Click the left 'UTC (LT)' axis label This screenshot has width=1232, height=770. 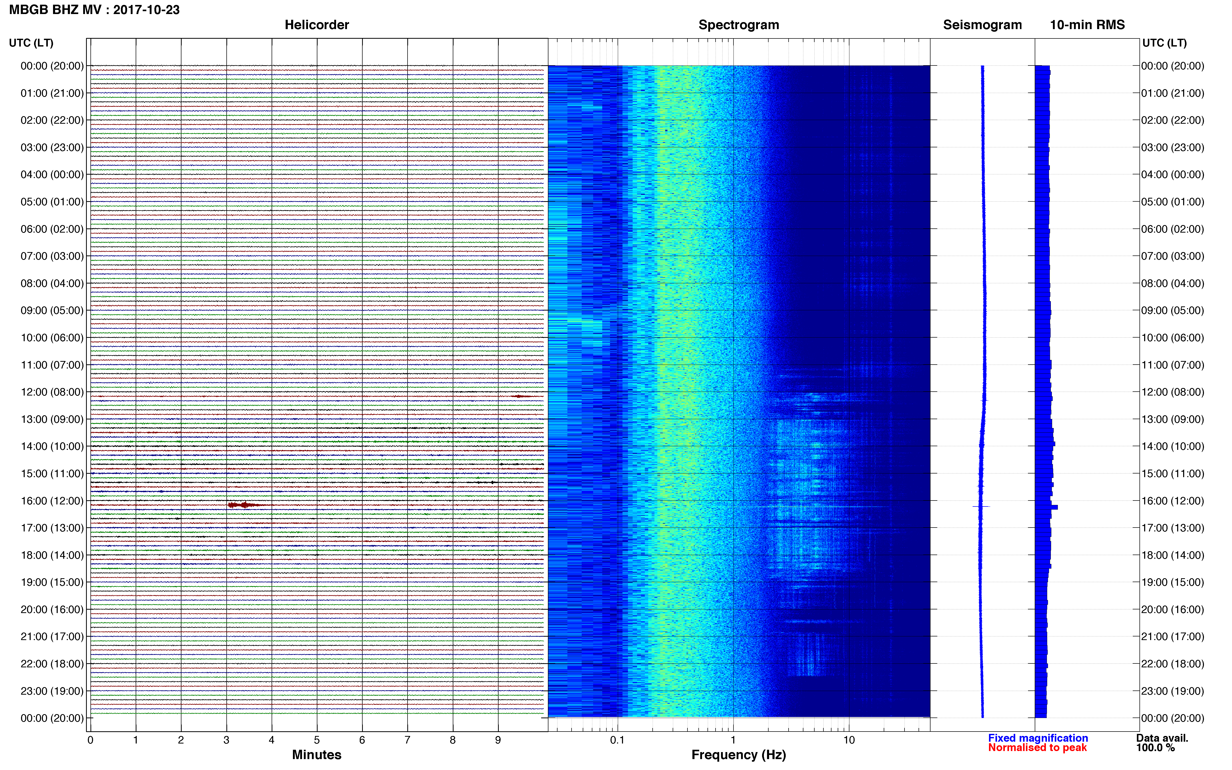click(31, 43)
